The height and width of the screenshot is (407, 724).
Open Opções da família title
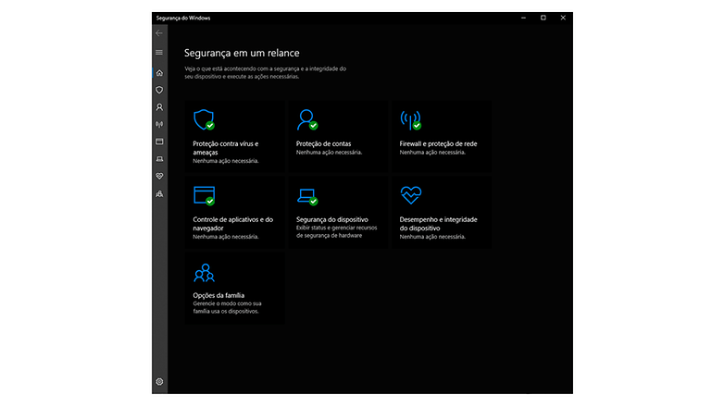click(218, 295)
